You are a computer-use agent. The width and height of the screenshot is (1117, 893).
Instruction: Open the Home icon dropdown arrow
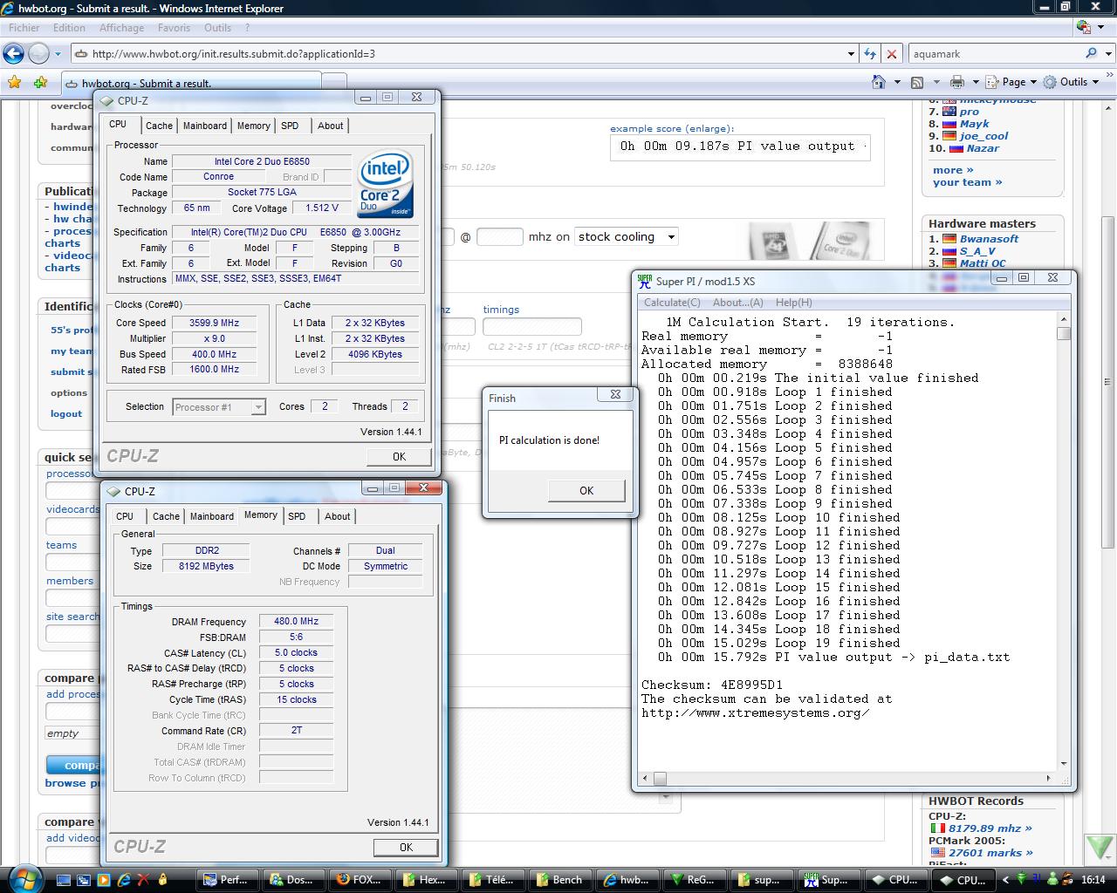pyautogui.click(x=897, y=82)
